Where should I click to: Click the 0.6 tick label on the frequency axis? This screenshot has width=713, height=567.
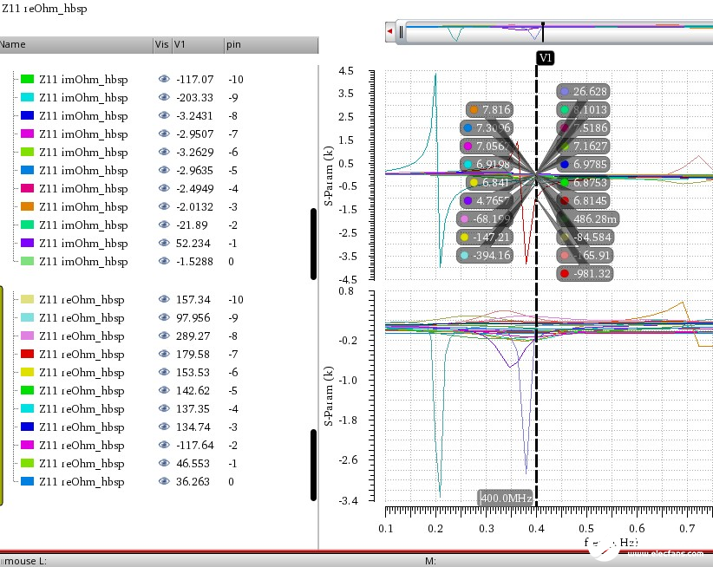(x=637, y=528)
